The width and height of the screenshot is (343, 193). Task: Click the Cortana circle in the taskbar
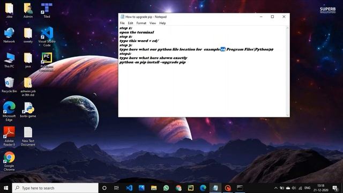(105, 188)
